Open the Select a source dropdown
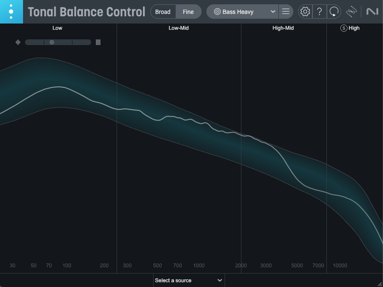The height and width of the screenshot is (287, 383). (x=189, y=280)
